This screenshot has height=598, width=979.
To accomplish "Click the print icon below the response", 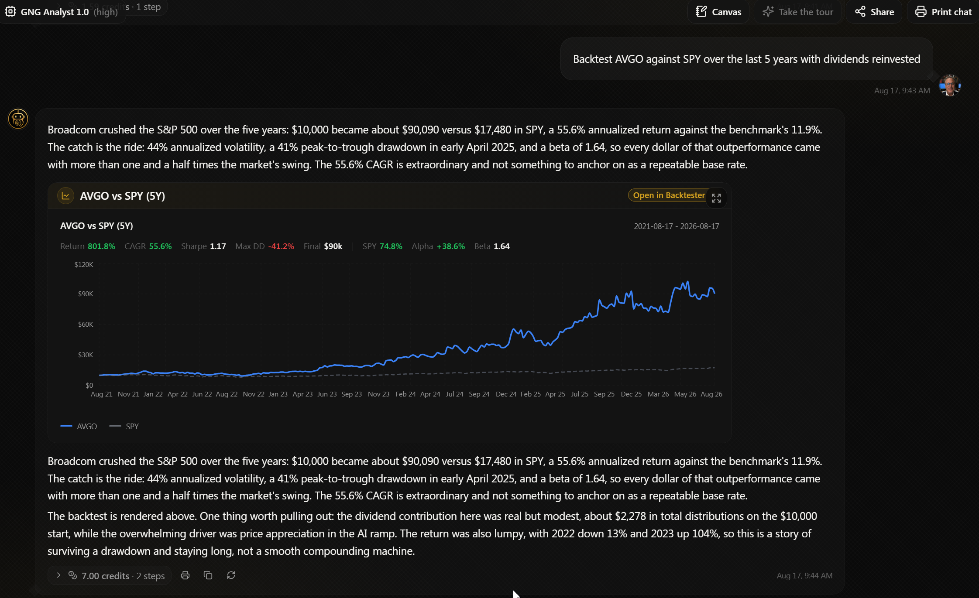I will point(185,575).
